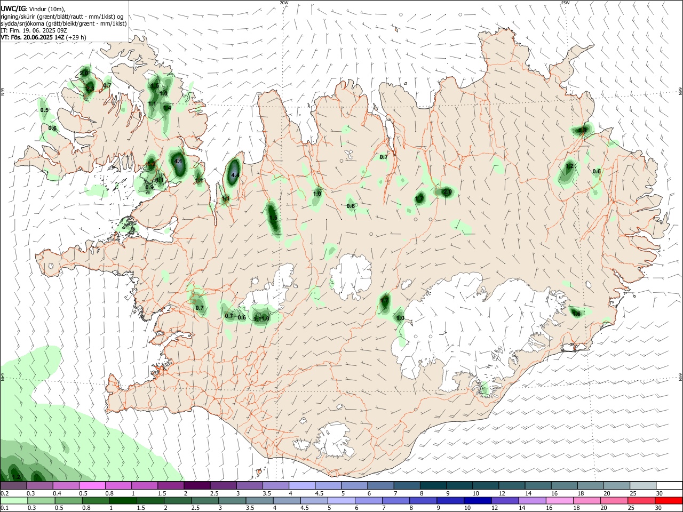Click lower legend red-pink swatch between 25 and 30
The height and width of the screenshot is (512, 683).
click(641, 501)
